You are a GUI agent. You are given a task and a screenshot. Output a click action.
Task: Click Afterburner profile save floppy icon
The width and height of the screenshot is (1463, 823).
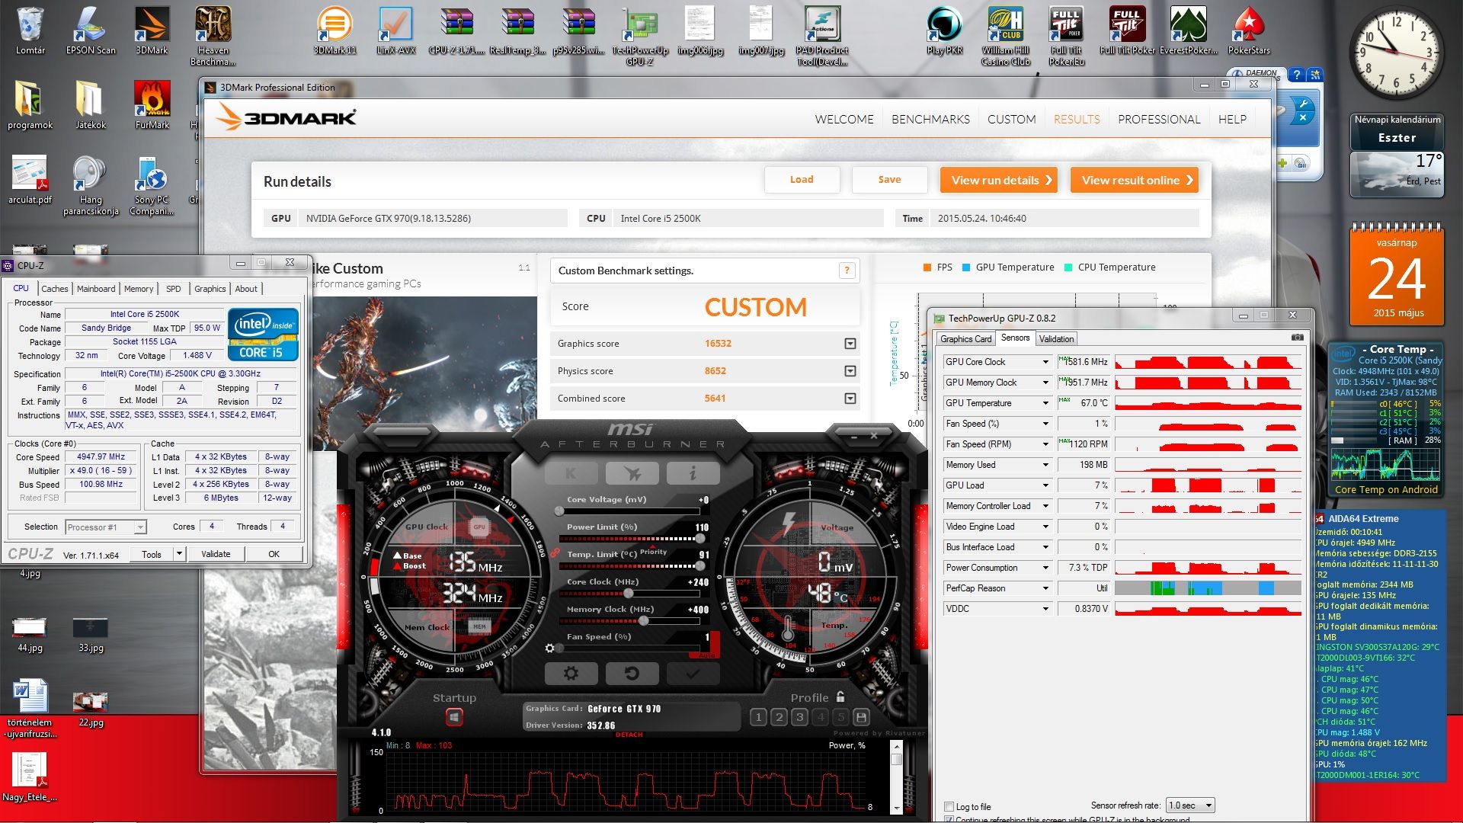(x=861, y=717)
